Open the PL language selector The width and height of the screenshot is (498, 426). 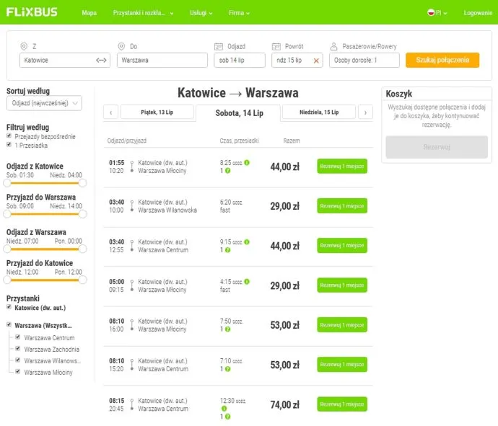click(x=438, y=13)
